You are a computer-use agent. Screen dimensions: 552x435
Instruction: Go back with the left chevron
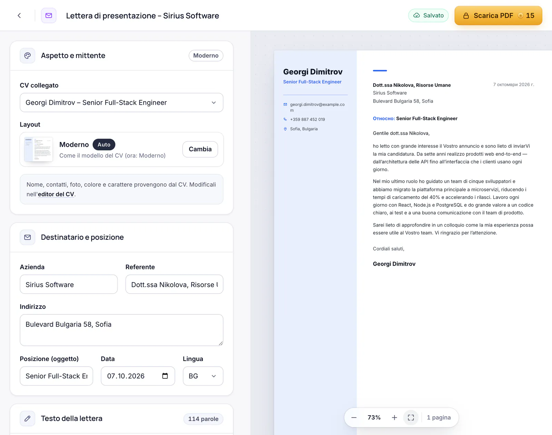pyautogui.click(x=19, y=16)
